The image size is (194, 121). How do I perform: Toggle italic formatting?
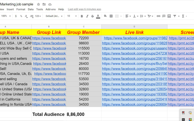[87, 16]
